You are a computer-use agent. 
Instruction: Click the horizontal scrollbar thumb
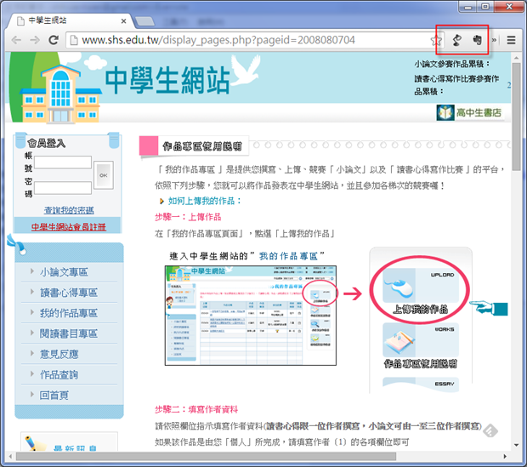click(x=206, y=457)
